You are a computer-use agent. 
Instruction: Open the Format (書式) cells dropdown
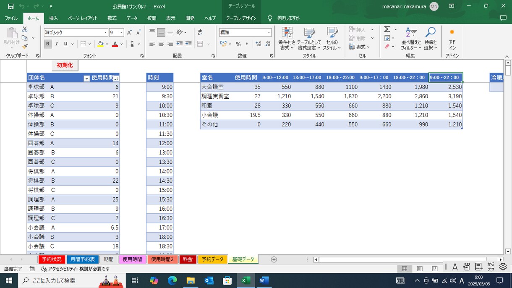[x=360, y=47]
